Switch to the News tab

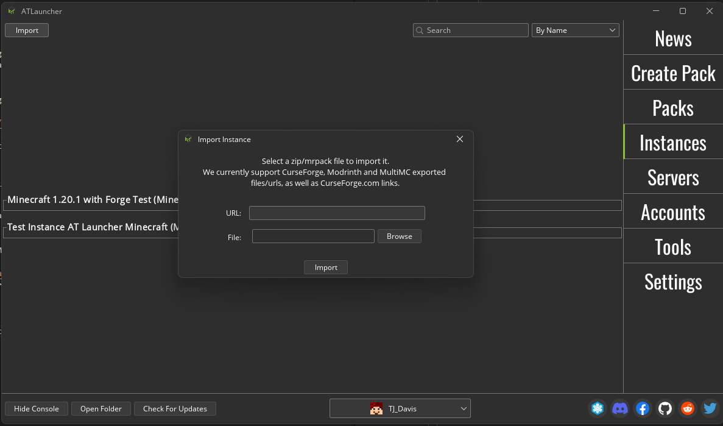pos(673,38)
